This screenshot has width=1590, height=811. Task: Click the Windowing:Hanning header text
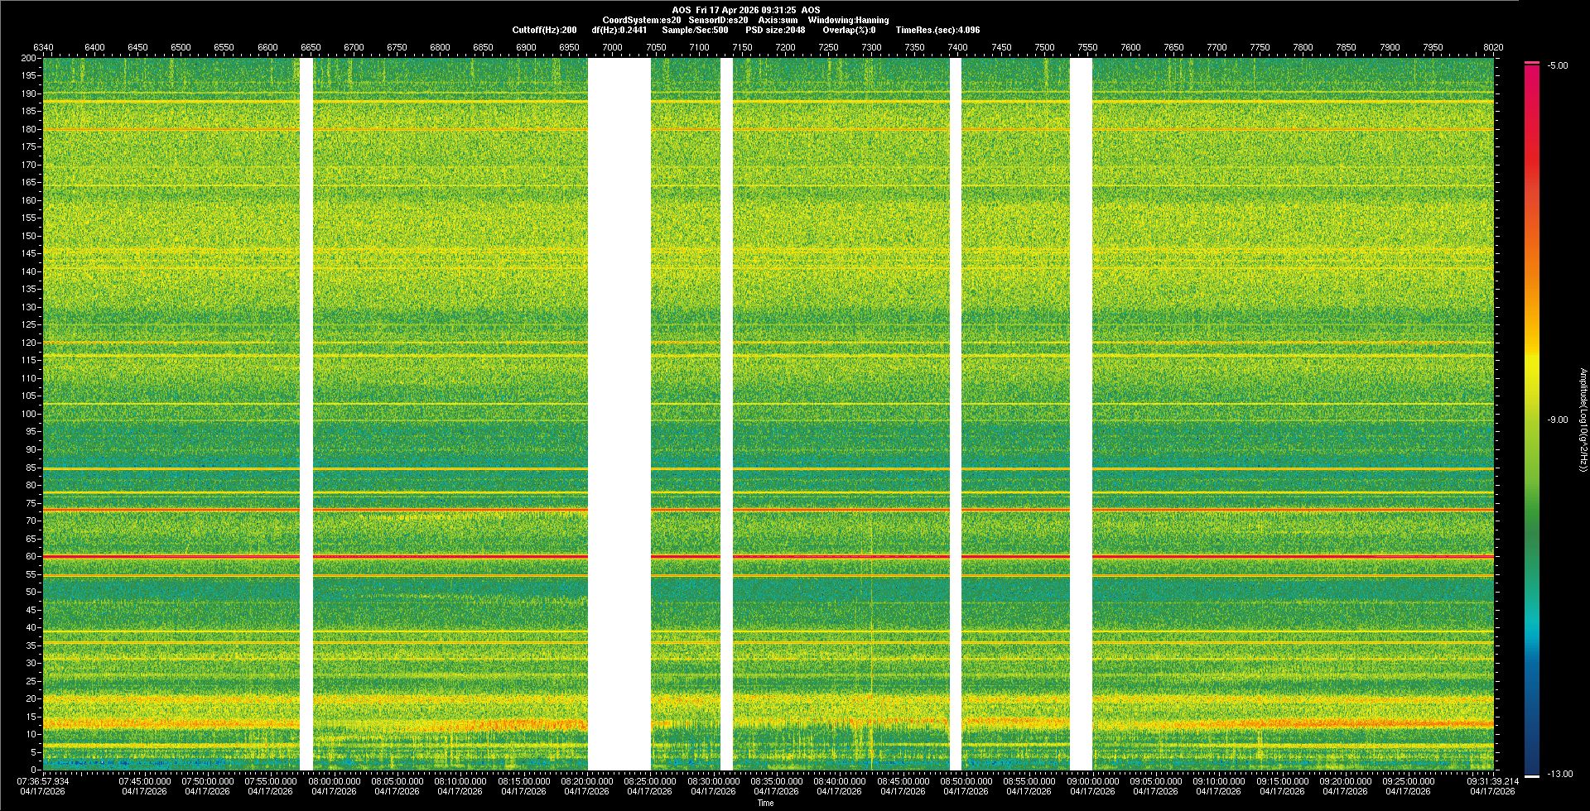click(x=848, y=20)
